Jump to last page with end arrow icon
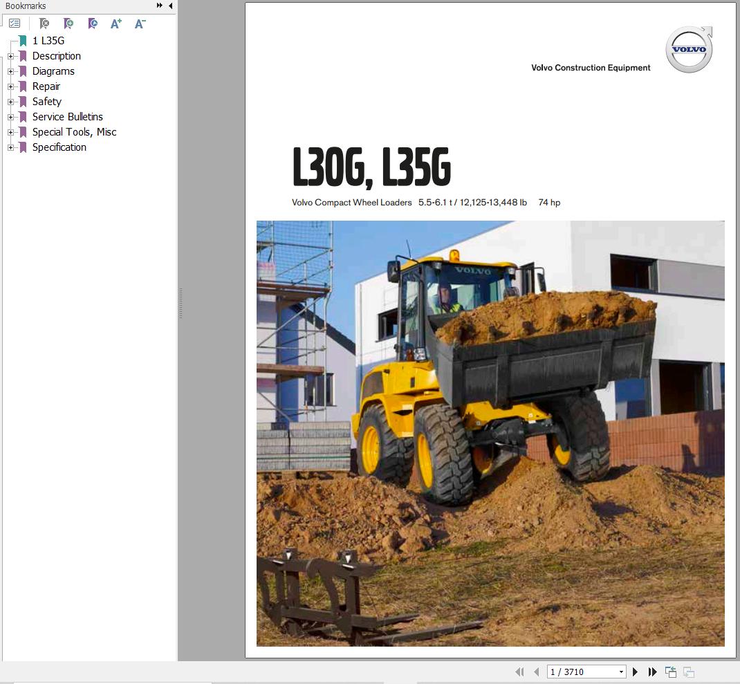Viewport: 740px width, 684px height. [x=652, y=671]
